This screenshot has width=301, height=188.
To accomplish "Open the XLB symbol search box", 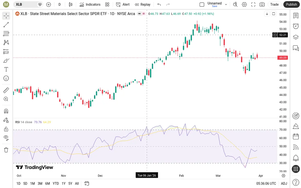I will tap(28, 4).
